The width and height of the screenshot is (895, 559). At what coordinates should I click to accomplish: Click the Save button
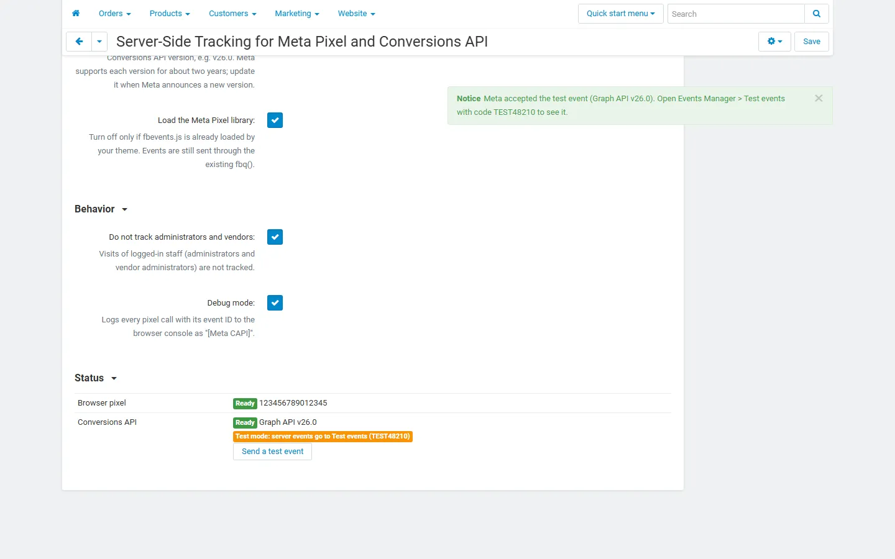coord(812,42)
